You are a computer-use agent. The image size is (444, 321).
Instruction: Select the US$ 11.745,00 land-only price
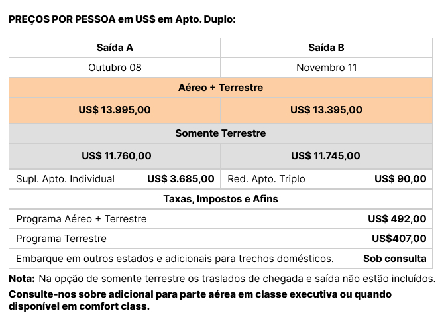tap(327, 156)
